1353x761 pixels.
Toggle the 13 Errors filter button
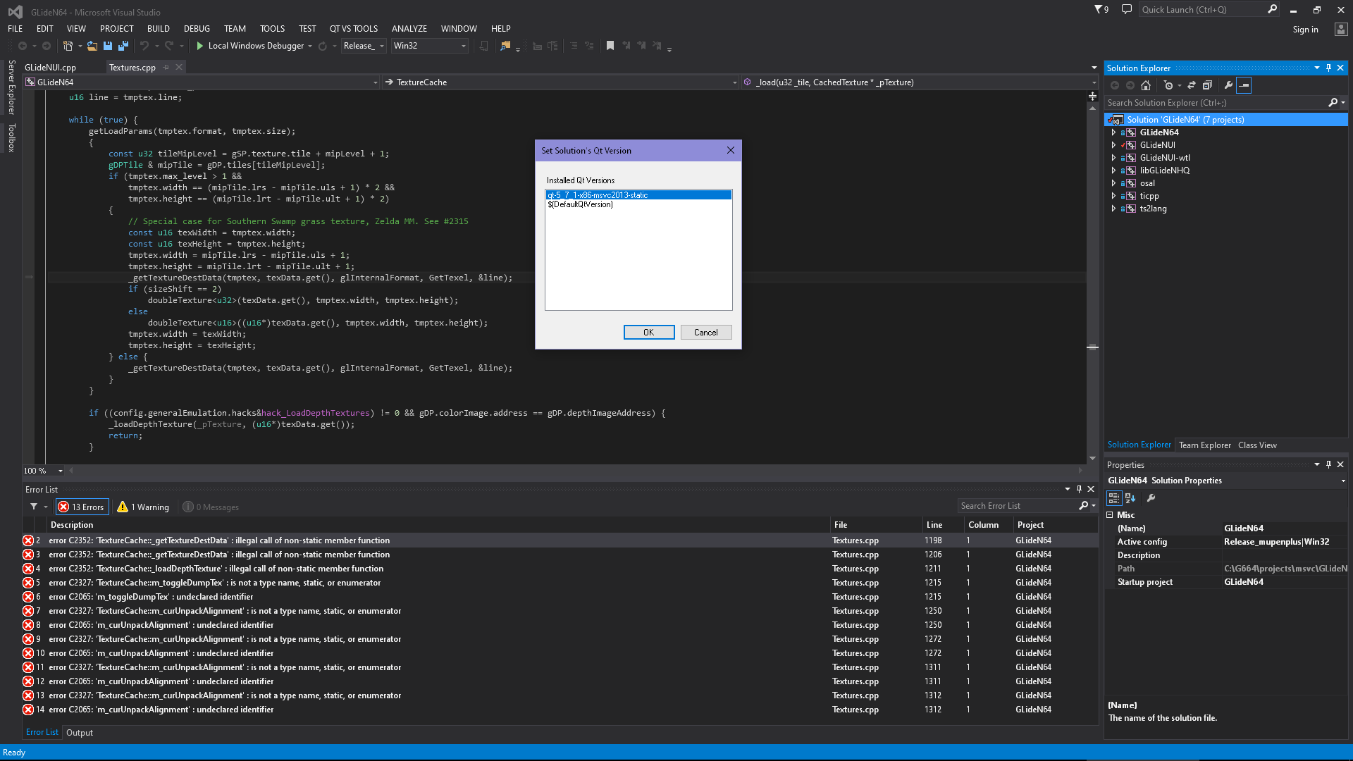pyautogui.click(x=82, y=507)
